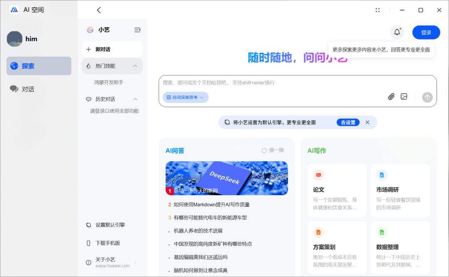Viewport: 449px width, 277px height.
Task: Click the attachment paperclip icon
Action: point(391,96)
